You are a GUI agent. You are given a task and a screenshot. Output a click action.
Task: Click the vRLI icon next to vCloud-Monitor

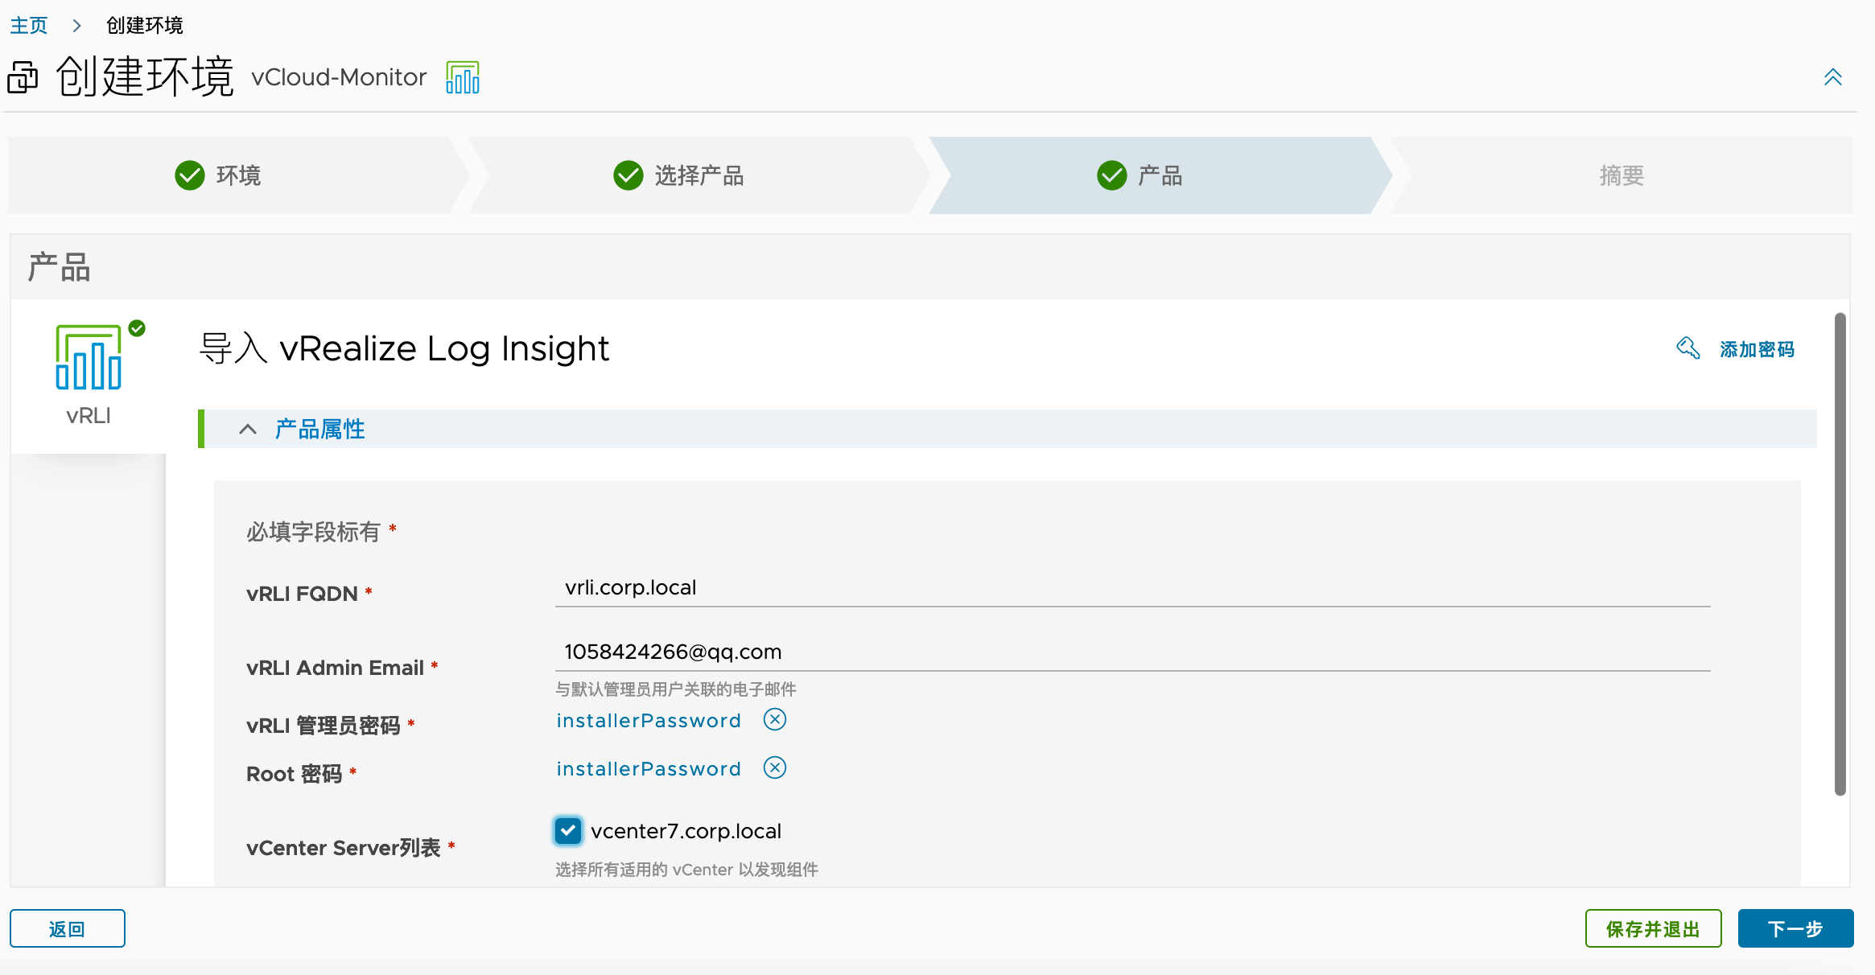point(463,77)
